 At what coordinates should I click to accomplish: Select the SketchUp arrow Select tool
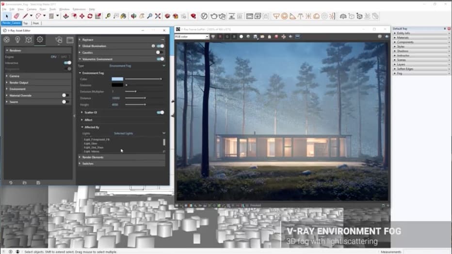click(7, 16)
